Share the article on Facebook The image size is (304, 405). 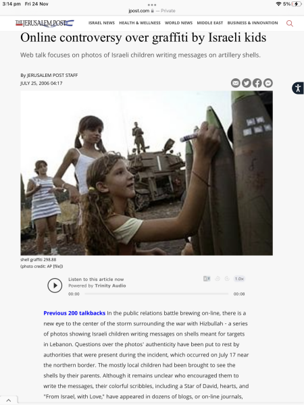tap(257, 83)
